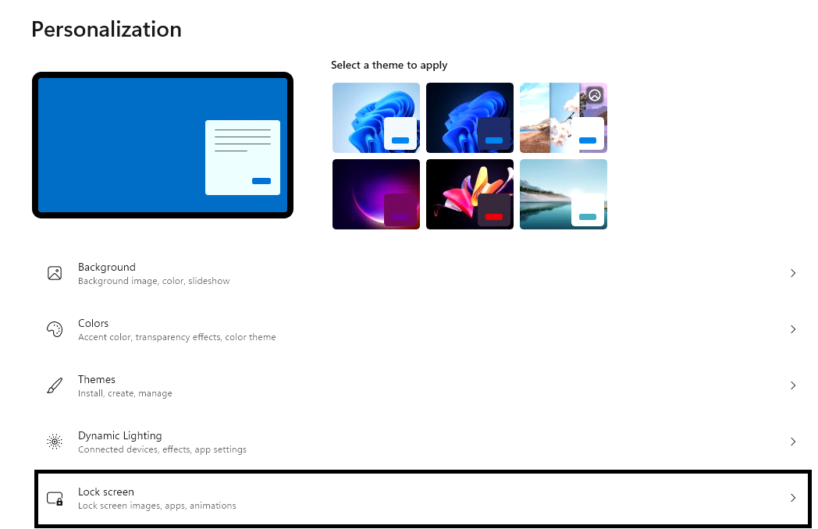The width and height of the screenshot is (818, 529).
Task: Click 'Accent color, transparency effects, color theme' text
Action: (177, 338)
